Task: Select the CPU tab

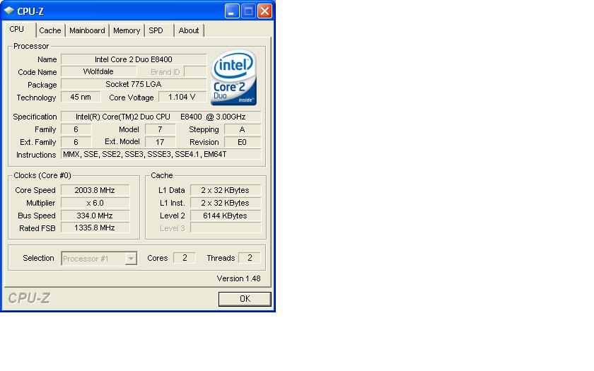Action: (x=20, y=29)
